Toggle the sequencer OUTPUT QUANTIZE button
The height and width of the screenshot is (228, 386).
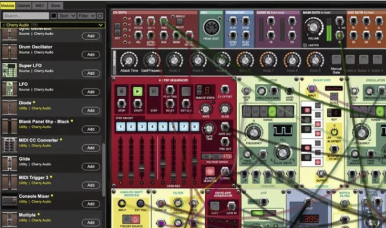coord(210,171)
